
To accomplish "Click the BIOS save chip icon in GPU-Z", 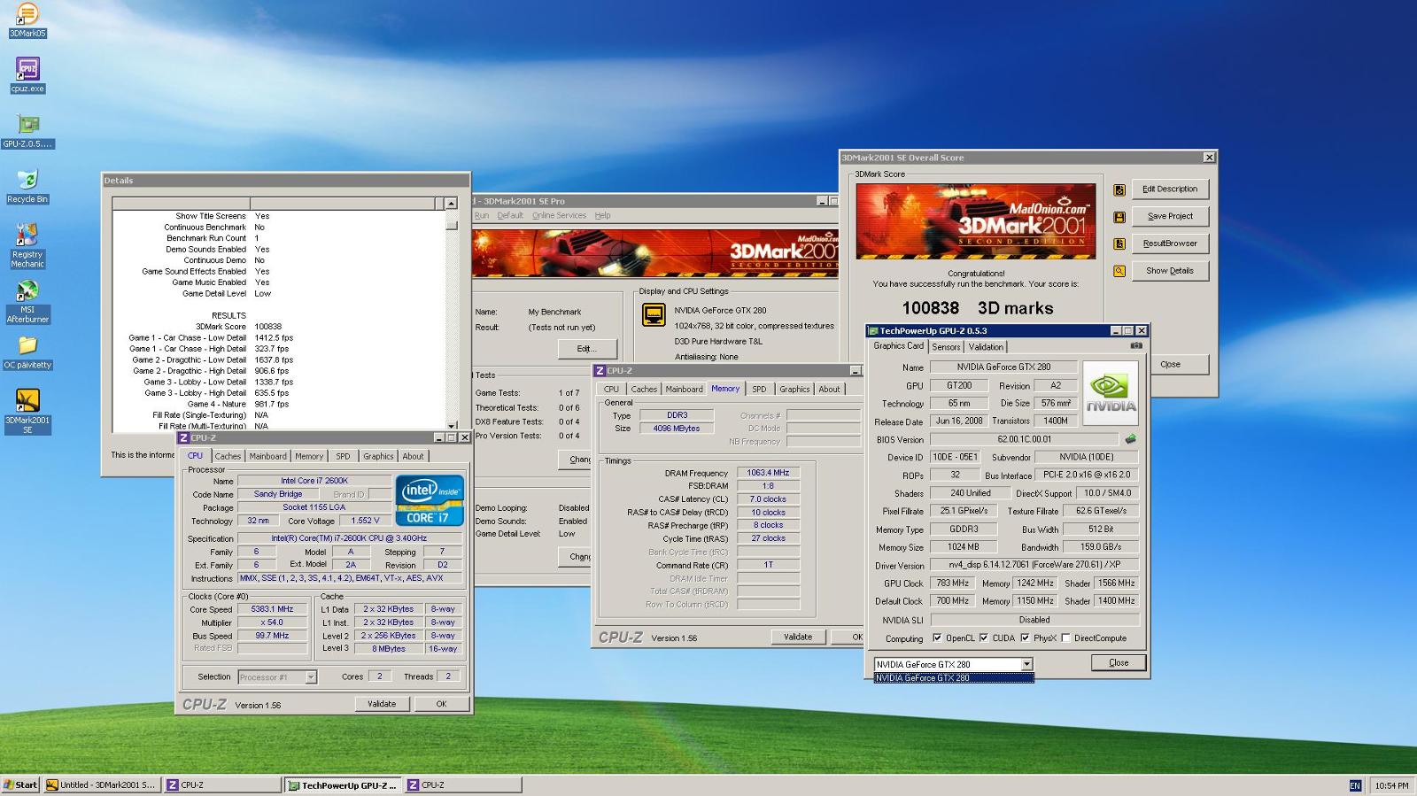I will (1130, 439).
